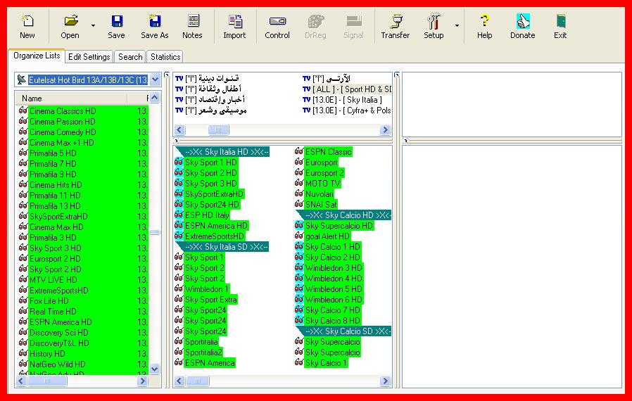Switch to the Organize Lists tab
The width and height of the screenshot is (632, 401).
pos(37,56)
